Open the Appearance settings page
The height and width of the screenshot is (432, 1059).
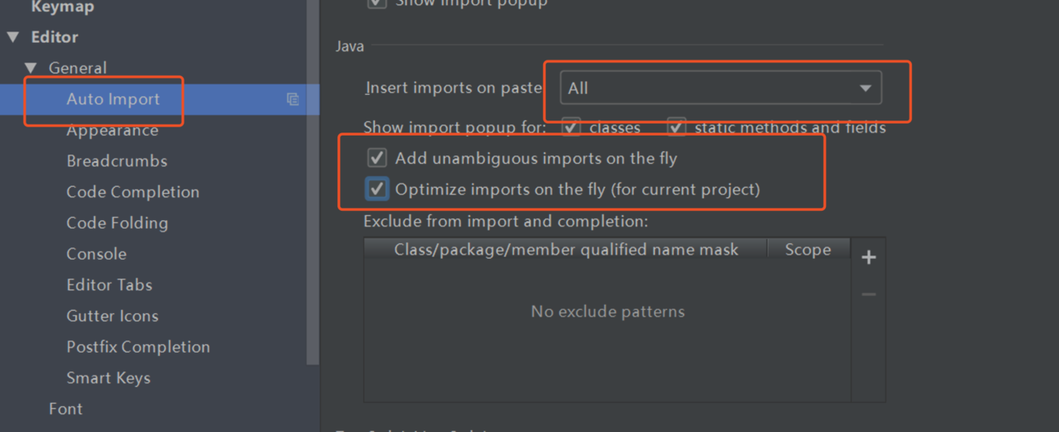(112, 131)
